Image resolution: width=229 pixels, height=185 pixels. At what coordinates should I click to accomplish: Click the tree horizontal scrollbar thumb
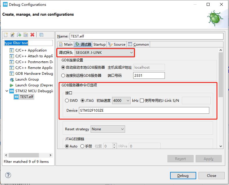pos(24,155)
